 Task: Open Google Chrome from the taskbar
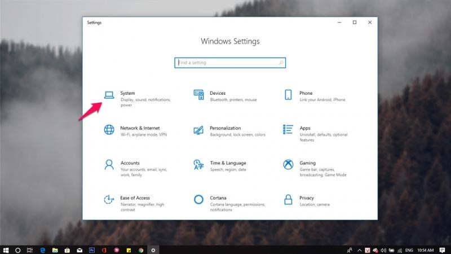(140, 249)
